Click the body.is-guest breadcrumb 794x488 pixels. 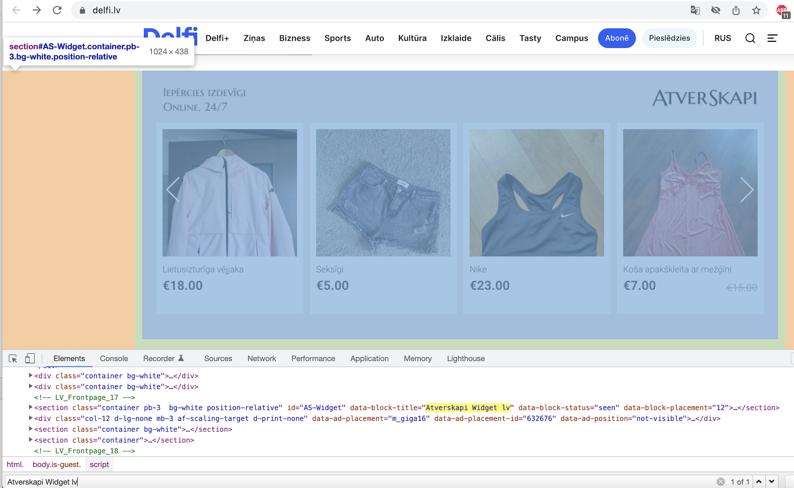[x=56, y=464]
